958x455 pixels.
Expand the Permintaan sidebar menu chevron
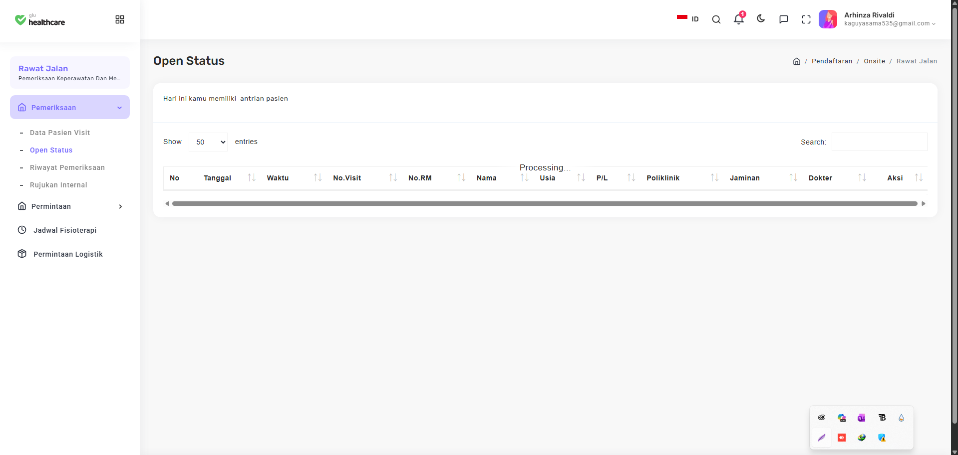point(120,206)
